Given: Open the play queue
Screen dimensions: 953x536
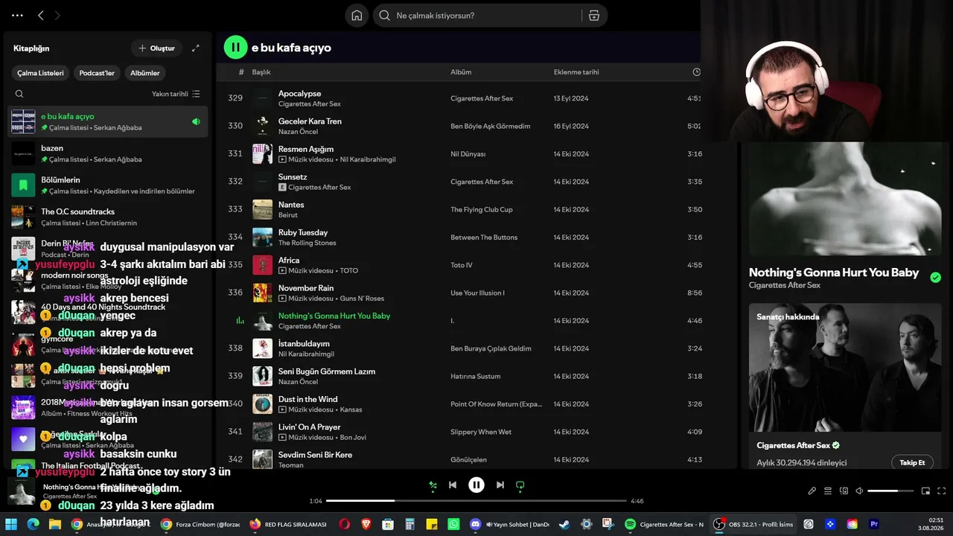Looking at the screenshot, I should pos(828,491).
